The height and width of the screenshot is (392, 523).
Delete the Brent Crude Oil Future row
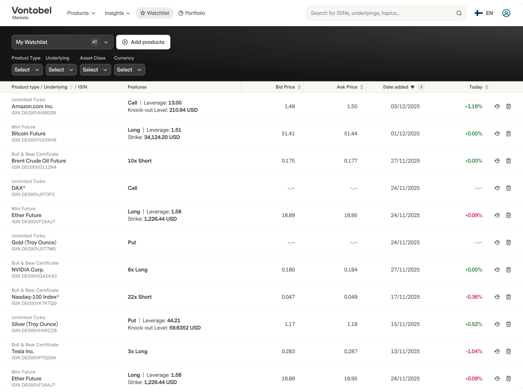(508, 161)
